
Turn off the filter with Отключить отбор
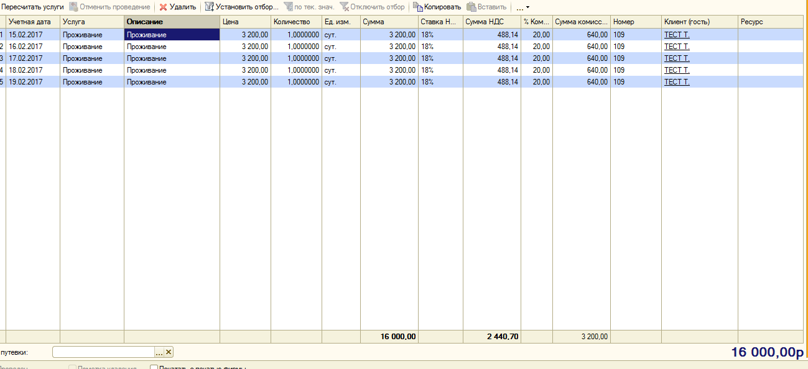[372, 7]
